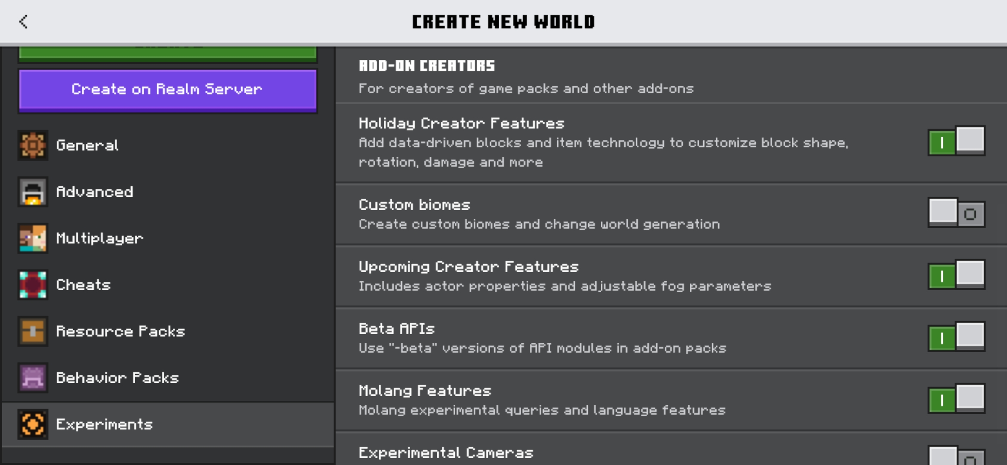Click the Cheats red orb icon
This screenshot has width=1007, height=465.
click(x=33, y=285)
